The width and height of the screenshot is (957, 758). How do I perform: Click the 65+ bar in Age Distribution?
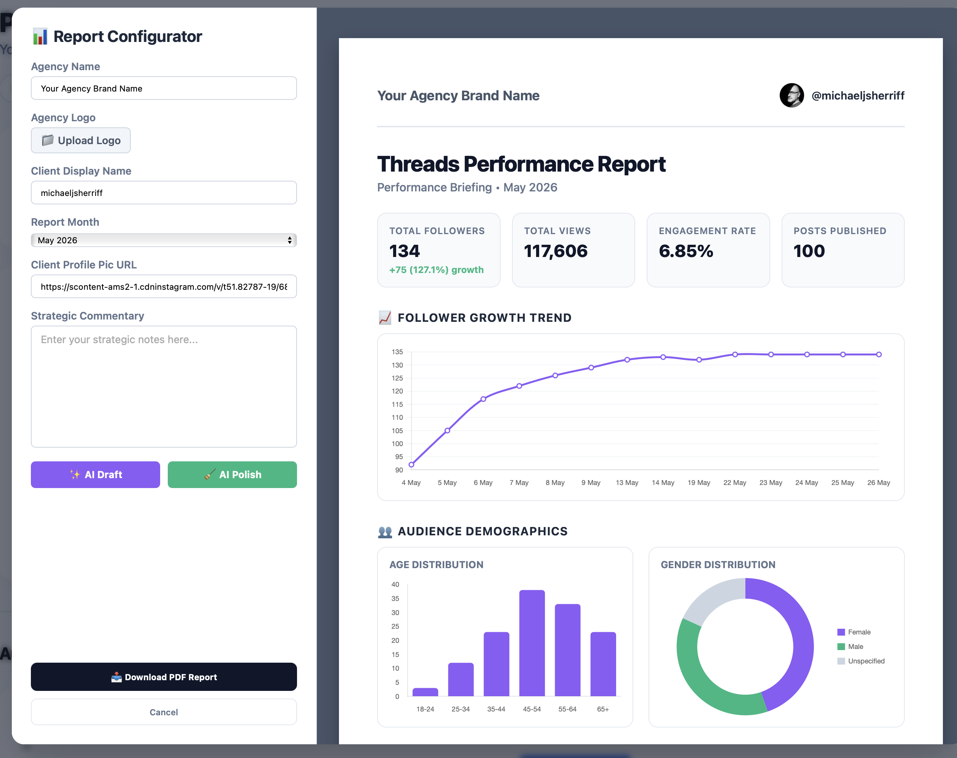[603, 664]
